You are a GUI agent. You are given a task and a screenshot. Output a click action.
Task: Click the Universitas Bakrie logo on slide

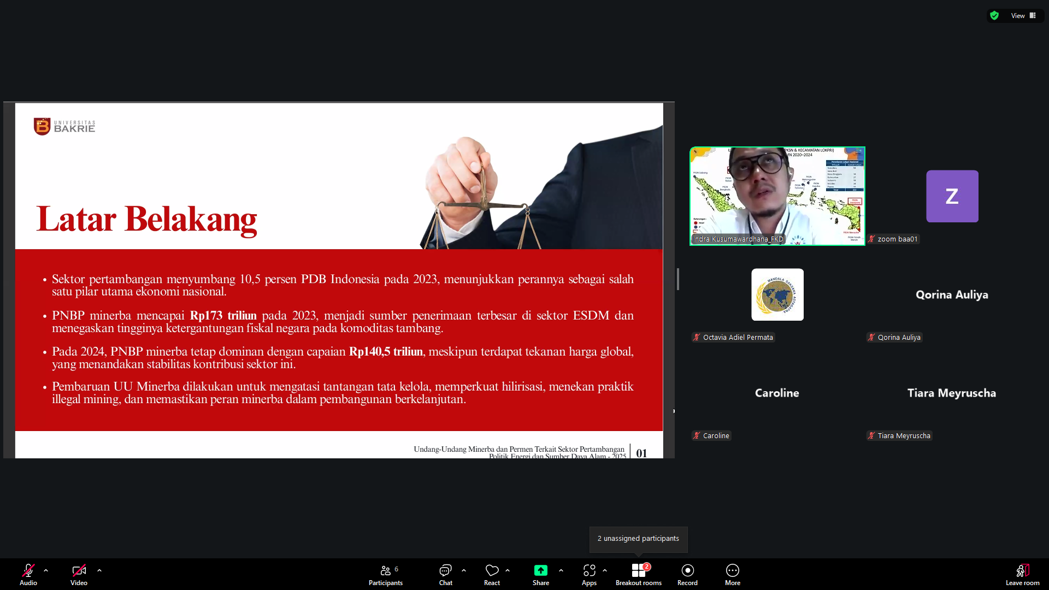[x=64, y=127]
